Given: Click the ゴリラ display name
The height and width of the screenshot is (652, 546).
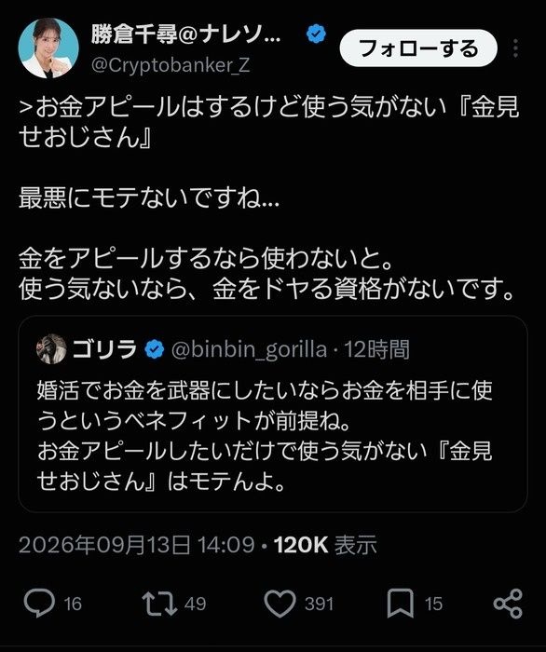Looking at the screenshot, I should (104, 349).
